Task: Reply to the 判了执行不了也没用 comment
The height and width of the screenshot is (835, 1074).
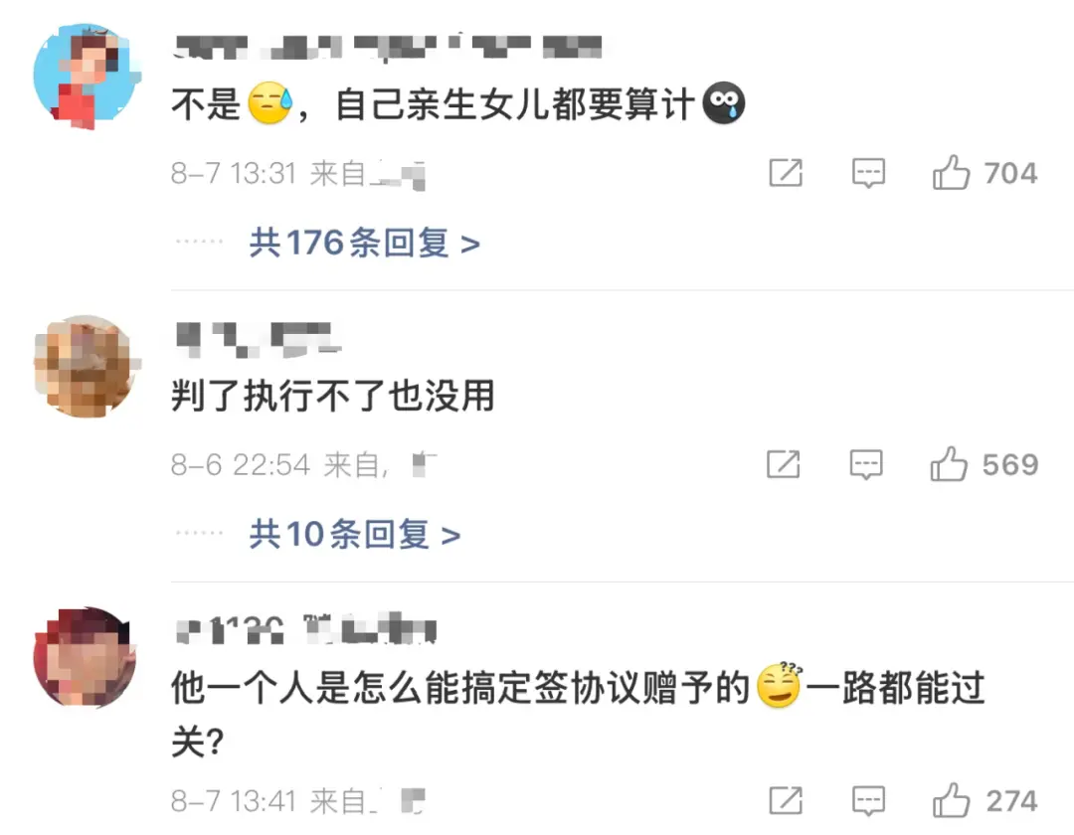Action: 866,465
